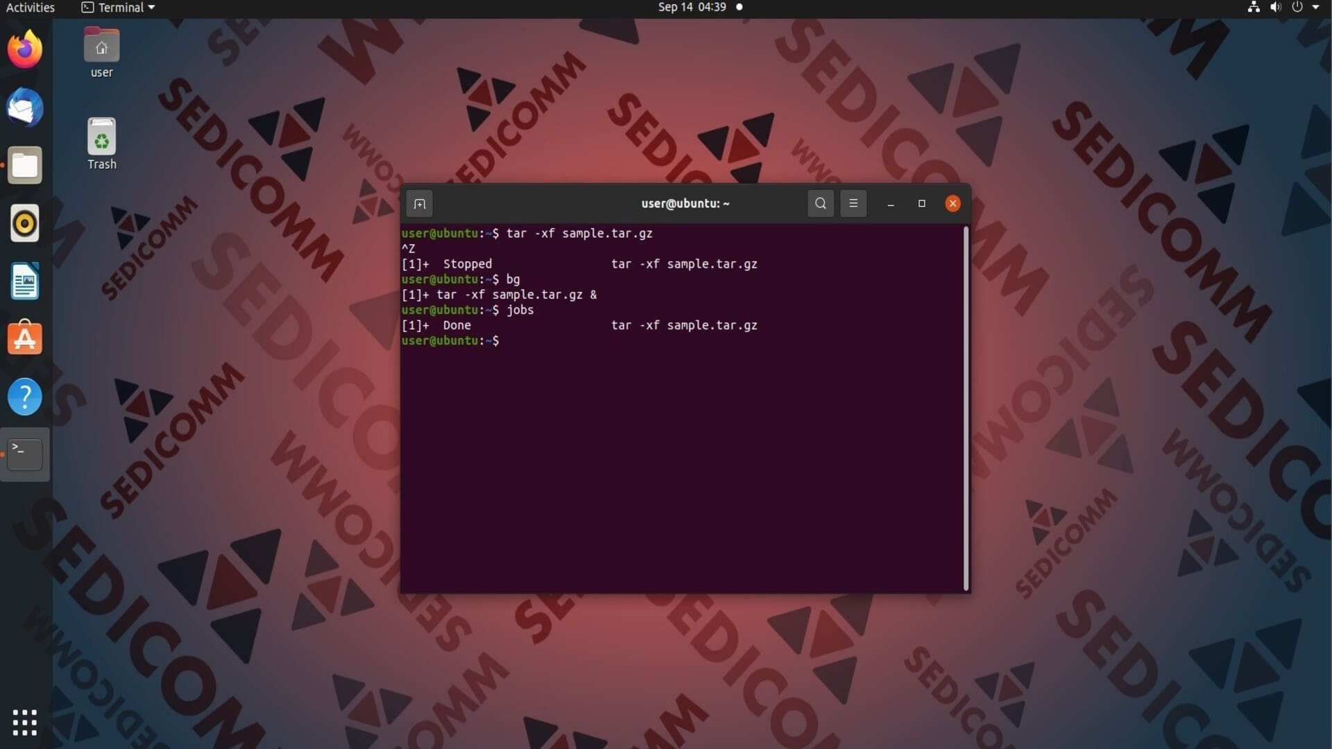The width and height of the screenshot is (1332, 749).
Task: Add a new tab in the terminal window
Action: pos(420,204)
